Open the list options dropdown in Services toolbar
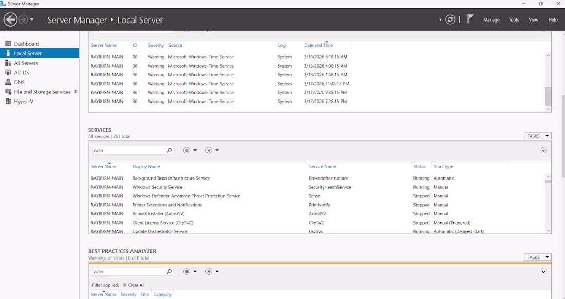The height and width of the screenshot is (299, 565). (x=190, y=150)
